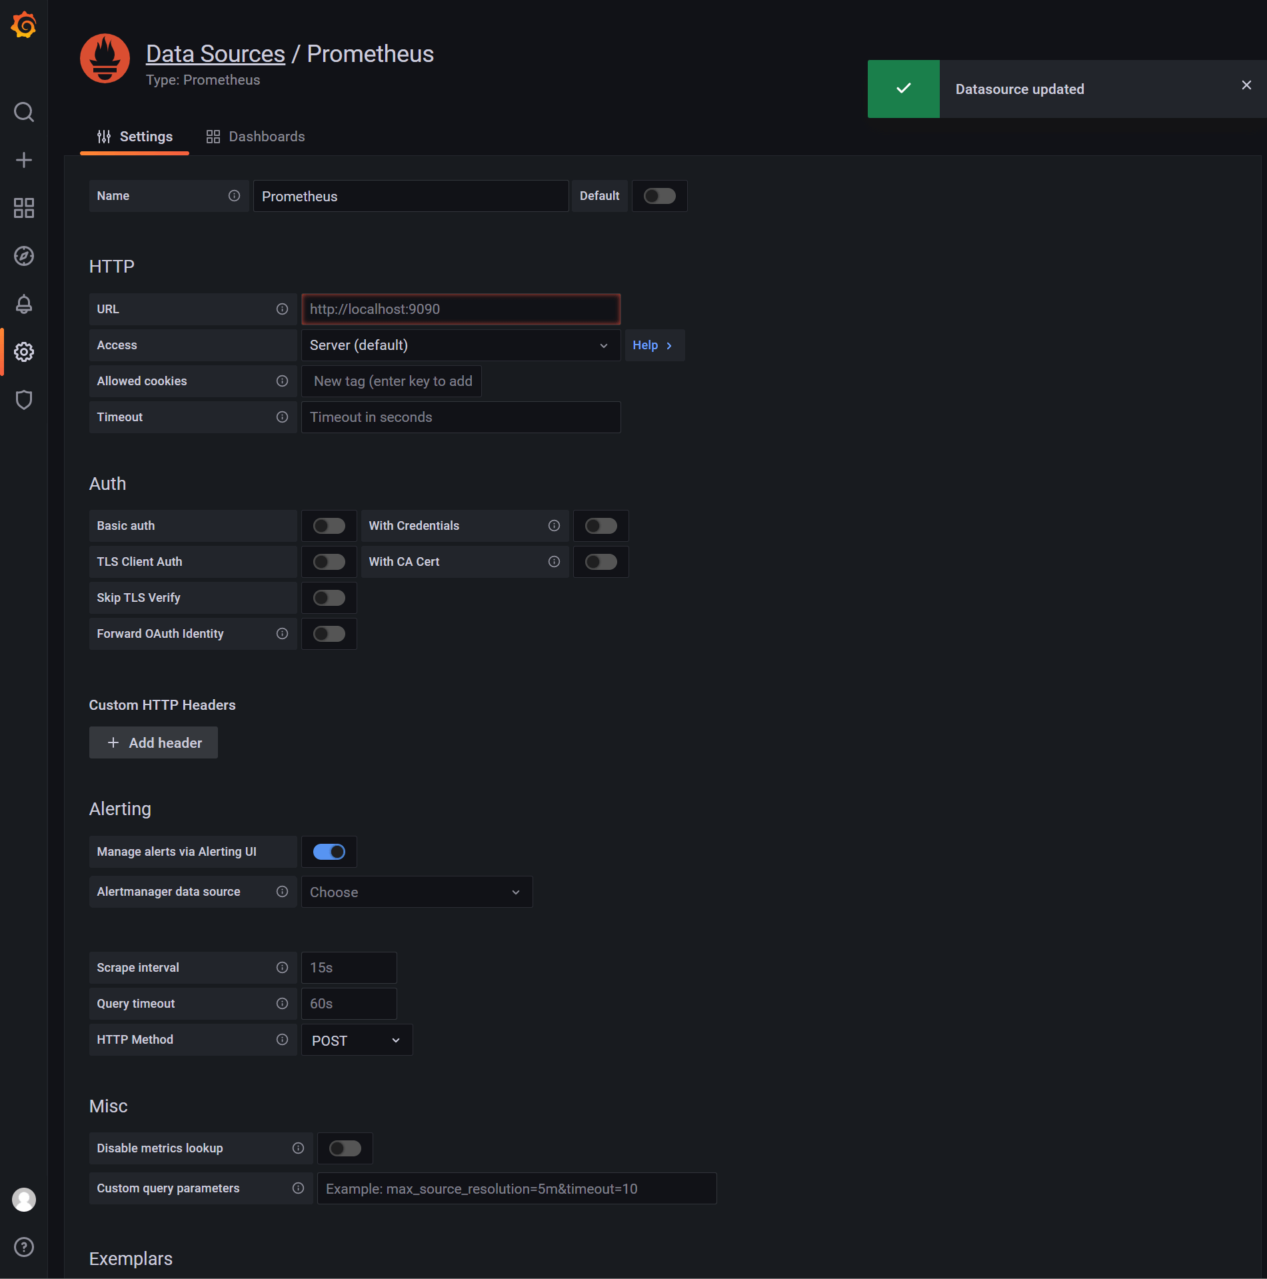The height and width of the screenshot is (1279, 1267).
Task: Go to the Data Sources breadcrumb link
Action: 215,54
